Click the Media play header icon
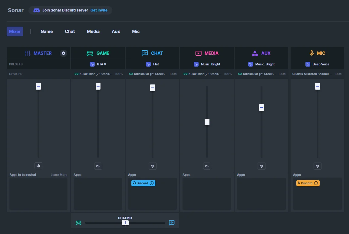Screen dimensions: 349x234 (198, 53)
